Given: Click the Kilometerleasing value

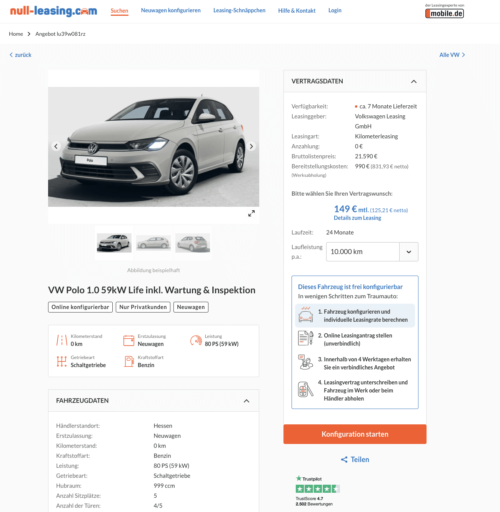Looking at the screenshot, I should 377,136.
